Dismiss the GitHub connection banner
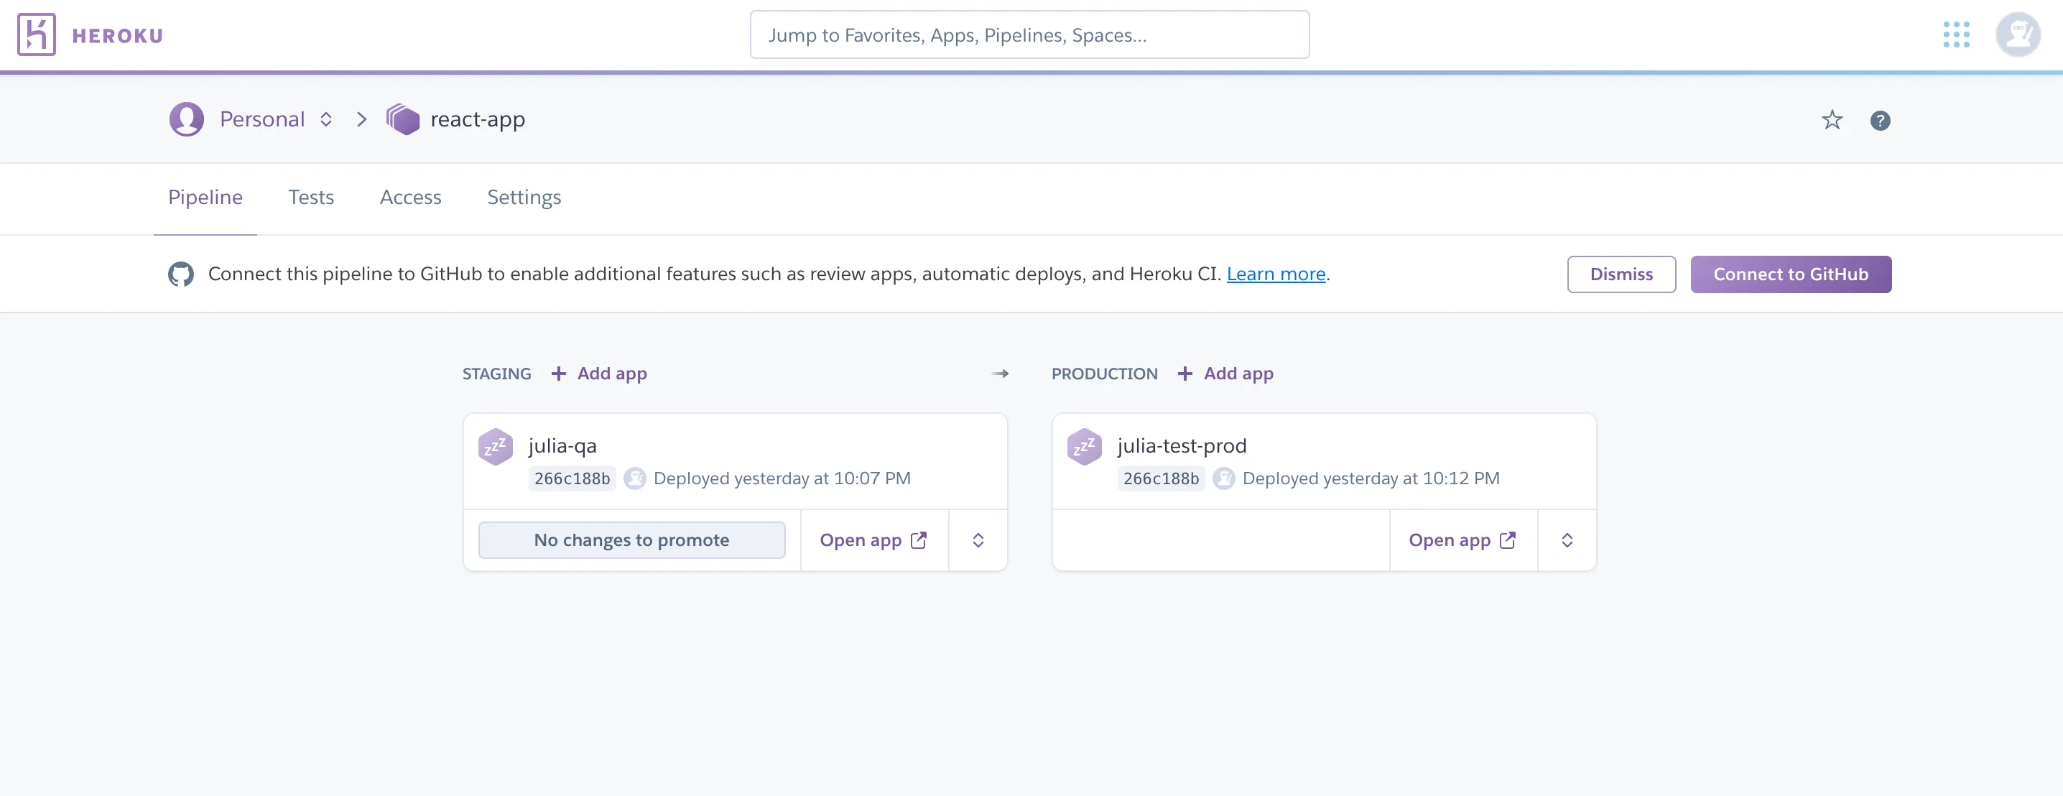The image size is (2063, 796). pos(1621,274)
